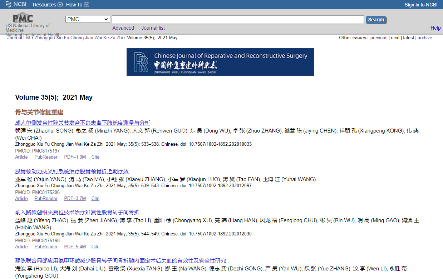Click PMCID: PMC8175198 text
Image resolution: width=443 pixels, height=279 pixels.
point(37,241)
